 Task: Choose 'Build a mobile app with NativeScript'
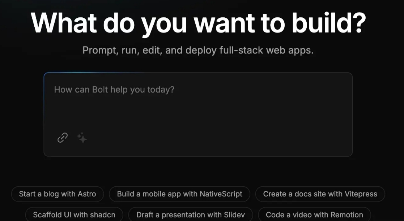179,194
